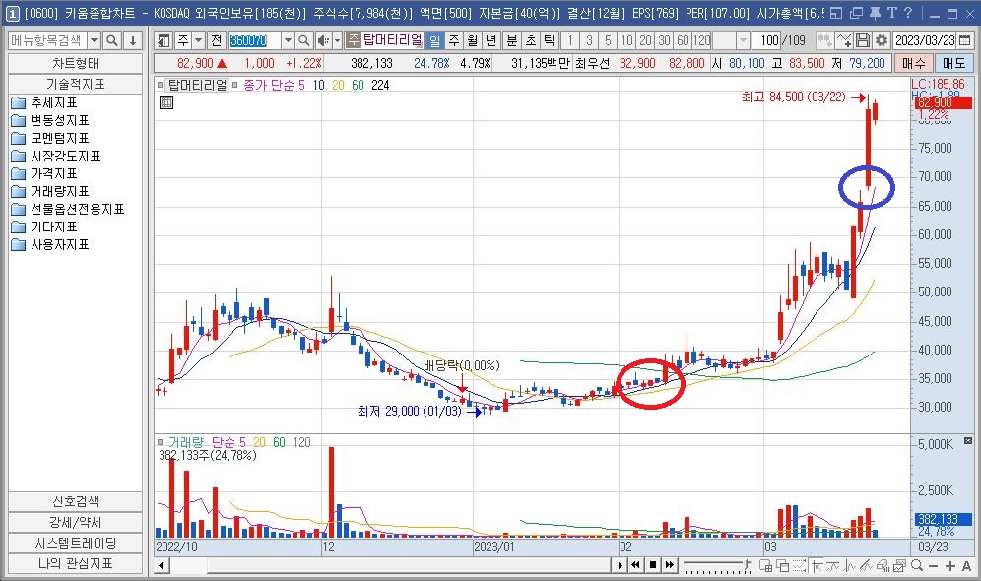Expand the 추세지표 folder
The height and width of the screenshot is (581, 981).
click(x=45, y=102)
